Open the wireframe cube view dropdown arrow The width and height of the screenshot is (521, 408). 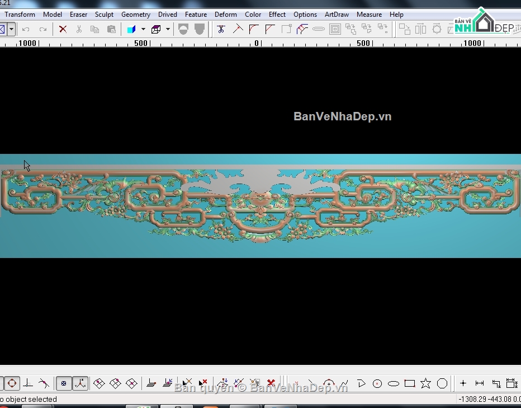point(168,29)
